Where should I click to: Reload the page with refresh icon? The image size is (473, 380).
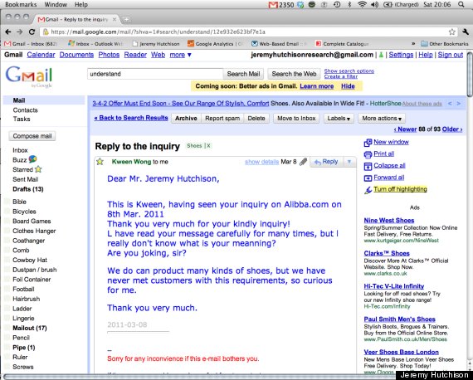(32, 32)
